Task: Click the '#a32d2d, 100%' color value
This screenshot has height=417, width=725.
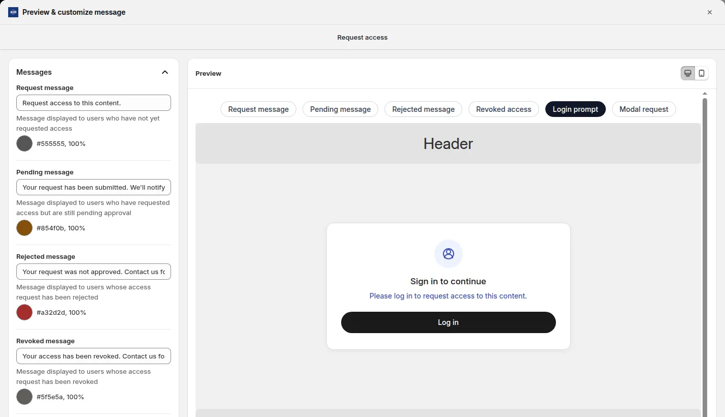Action: click(62, 313)
